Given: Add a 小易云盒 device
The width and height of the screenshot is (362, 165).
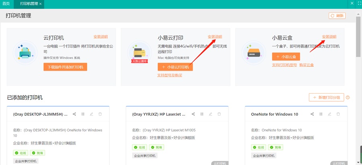Looking at the screenshot, I should pos(286,56).
